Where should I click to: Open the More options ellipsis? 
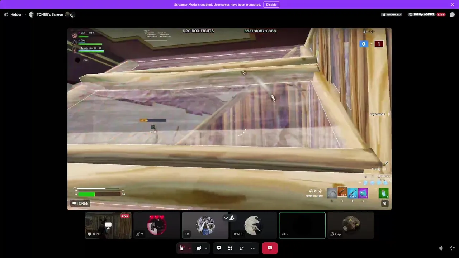pyautogui.click(x=253, y=248)
